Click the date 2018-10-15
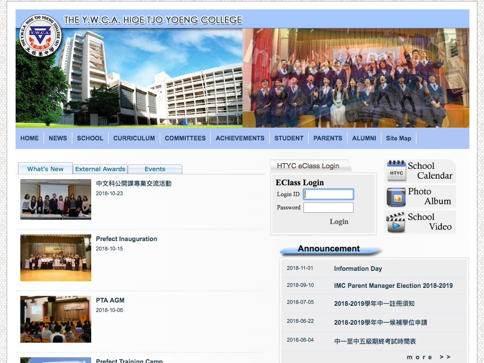The height and width of the screenshot is (363, 484). click(x=109, y=249)
